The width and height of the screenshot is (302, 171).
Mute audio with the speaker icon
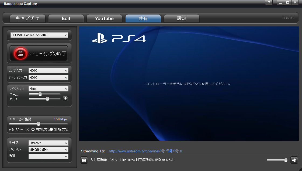pos(294,160)
